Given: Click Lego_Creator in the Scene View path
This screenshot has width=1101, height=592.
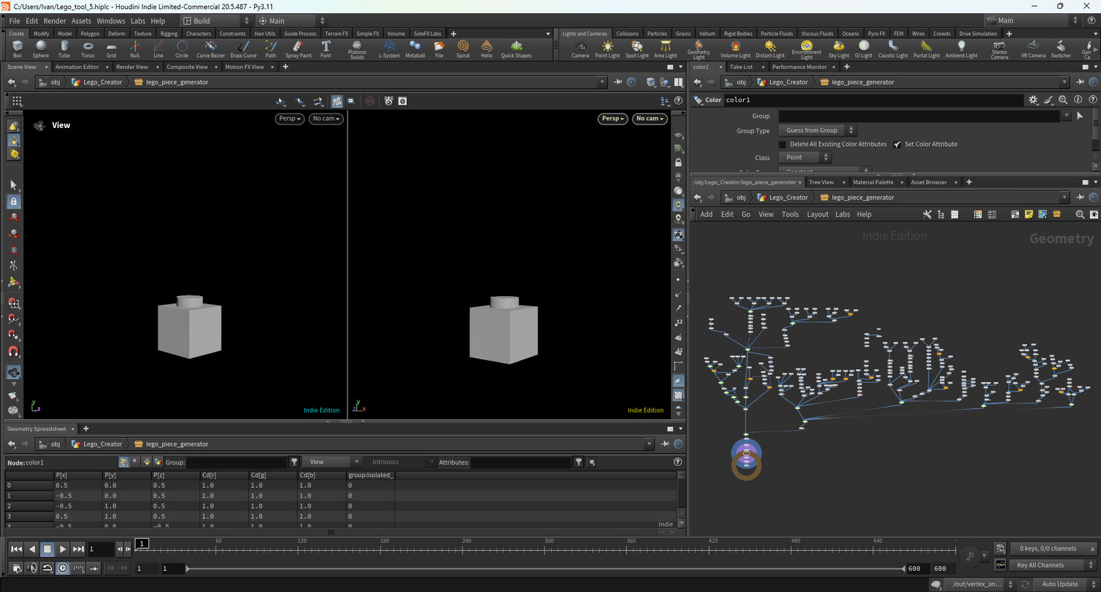Looking at the screenshot, I should tap(103, 82).
